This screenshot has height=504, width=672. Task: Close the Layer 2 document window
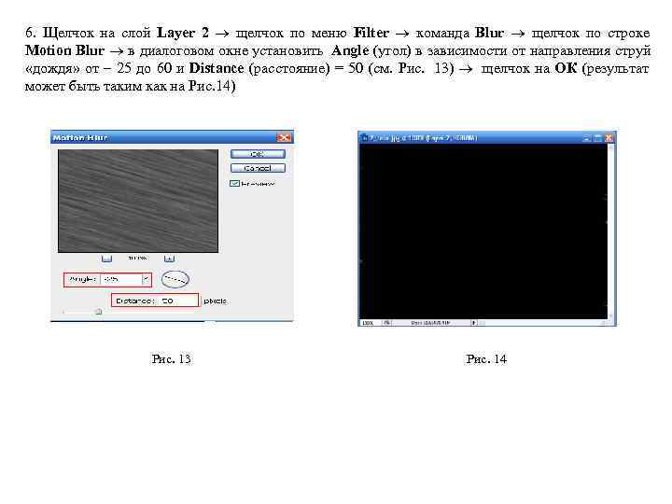coord(609,137)
